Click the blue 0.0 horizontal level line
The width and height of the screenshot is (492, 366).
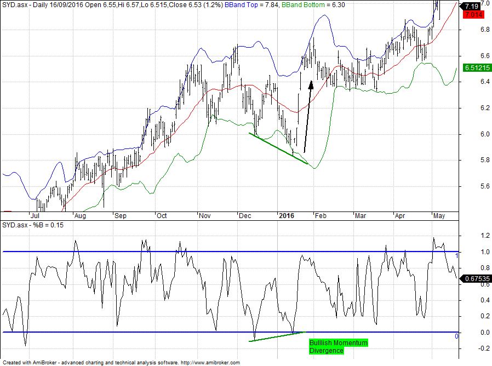point(231,332)
